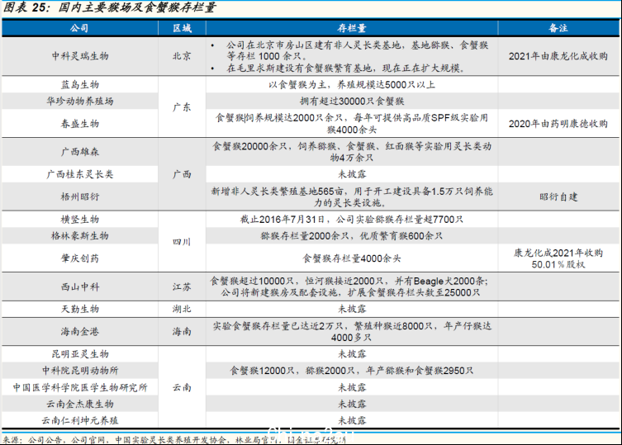Select the 昆明亚灵生物 company cell
The height and width of the screenshot is (445, 622).
point(80,354)
